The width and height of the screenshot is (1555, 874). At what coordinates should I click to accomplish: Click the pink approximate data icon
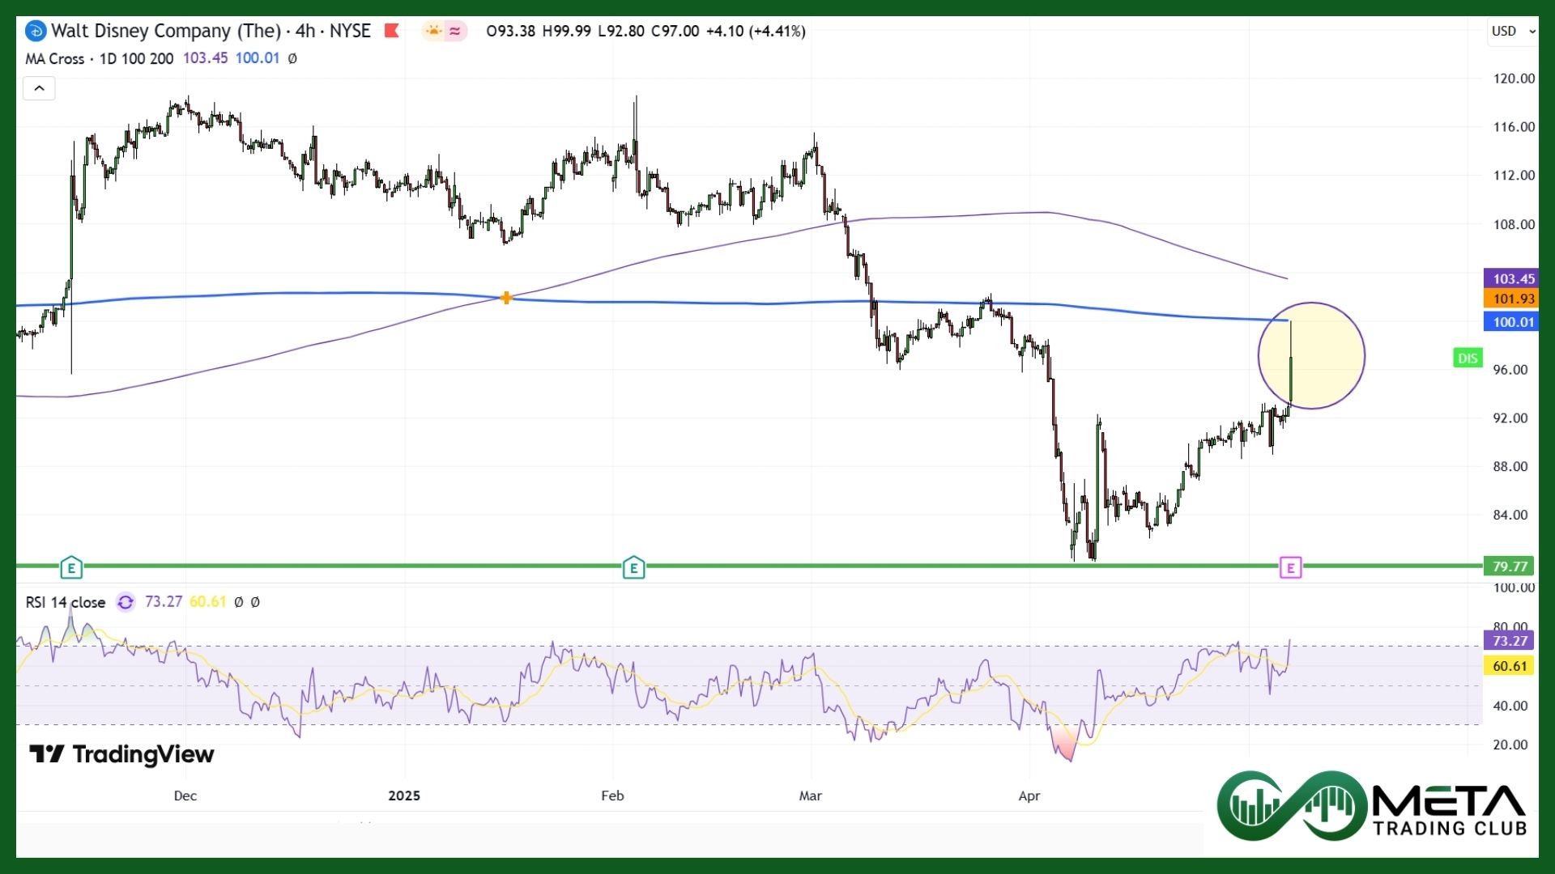pos(455,31)
